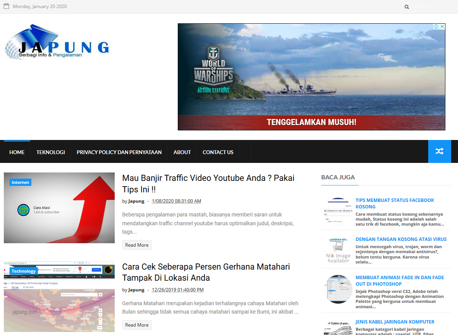Click the red arrow article thumbnail
The image size is (458, 335).
pos(59,208)
